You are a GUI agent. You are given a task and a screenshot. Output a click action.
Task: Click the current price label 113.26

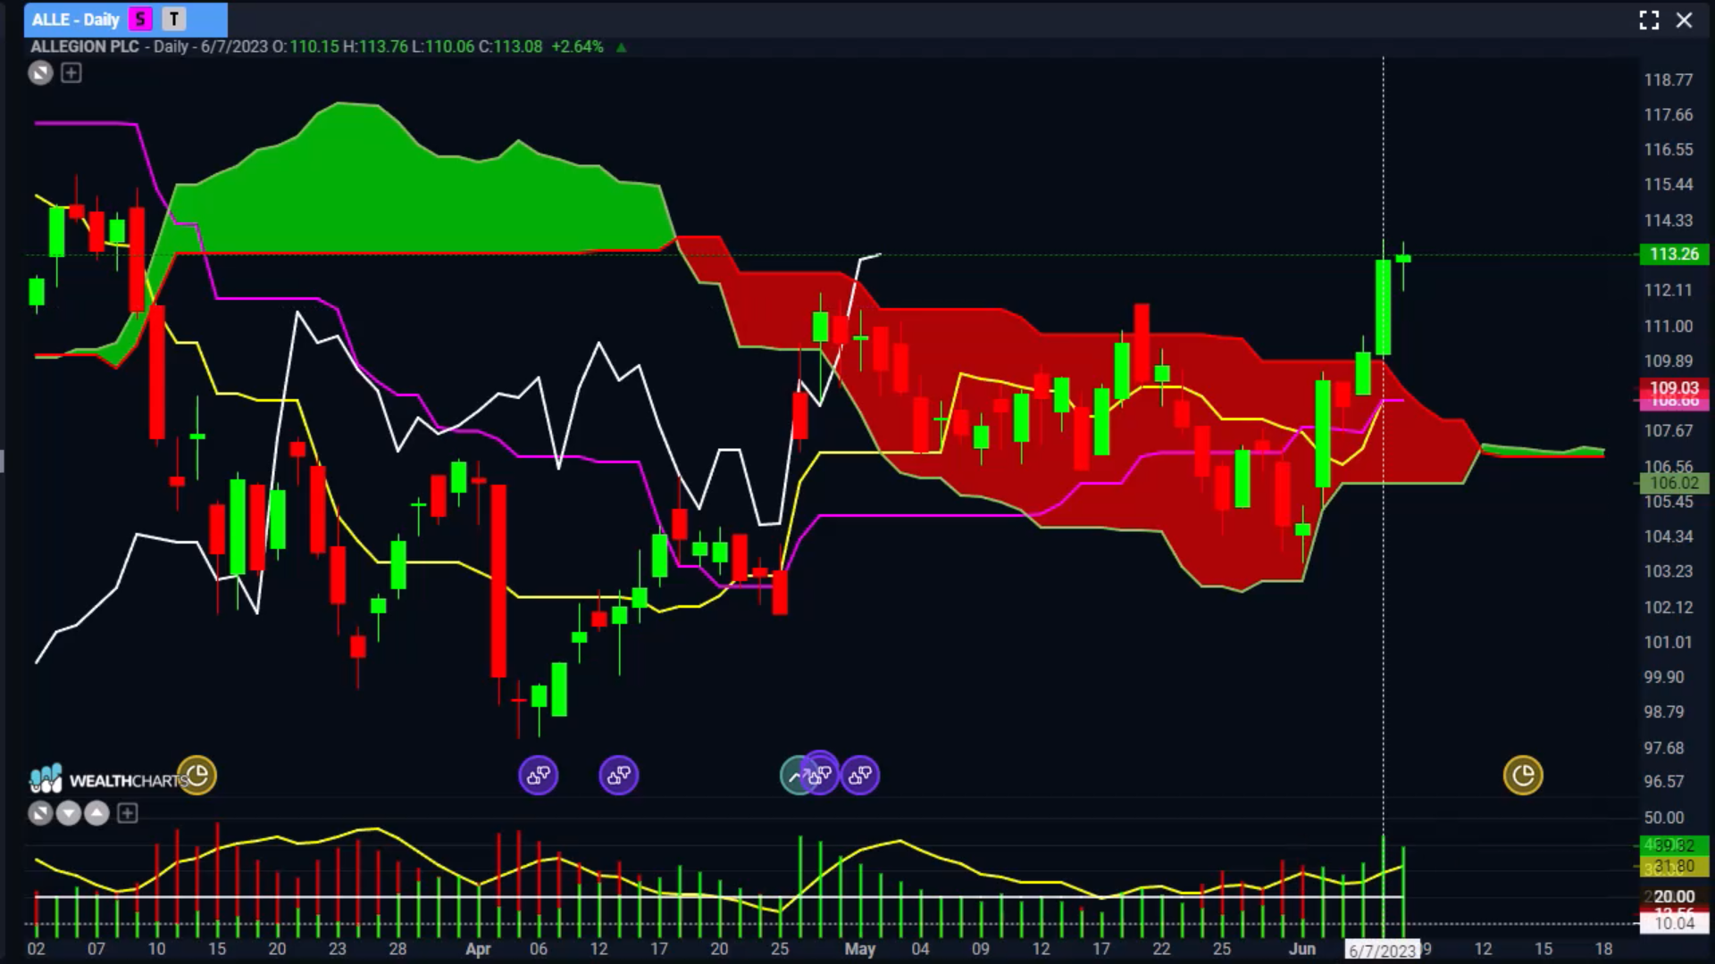click(1674, 254)
